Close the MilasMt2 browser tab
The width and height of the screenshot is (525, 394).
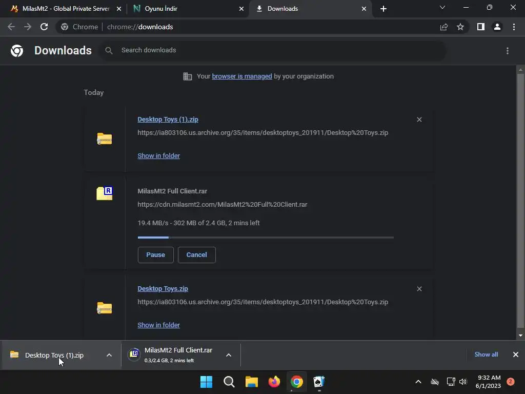tap(119, 9)
